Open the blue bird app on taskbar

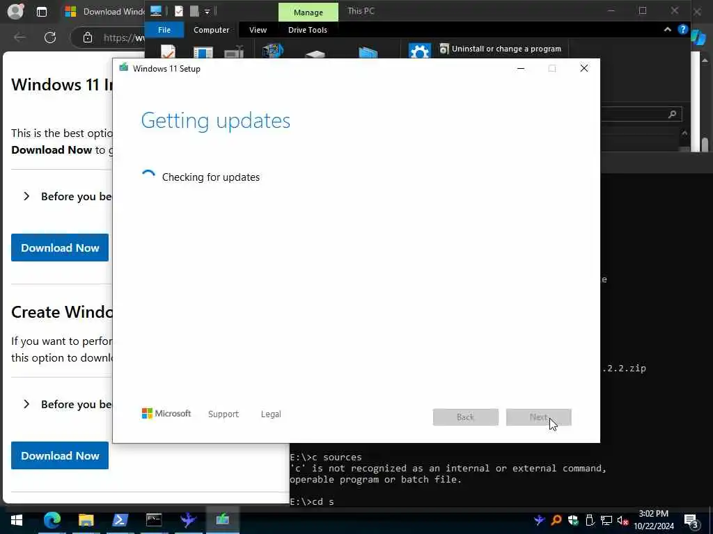[x=188, y=520]
